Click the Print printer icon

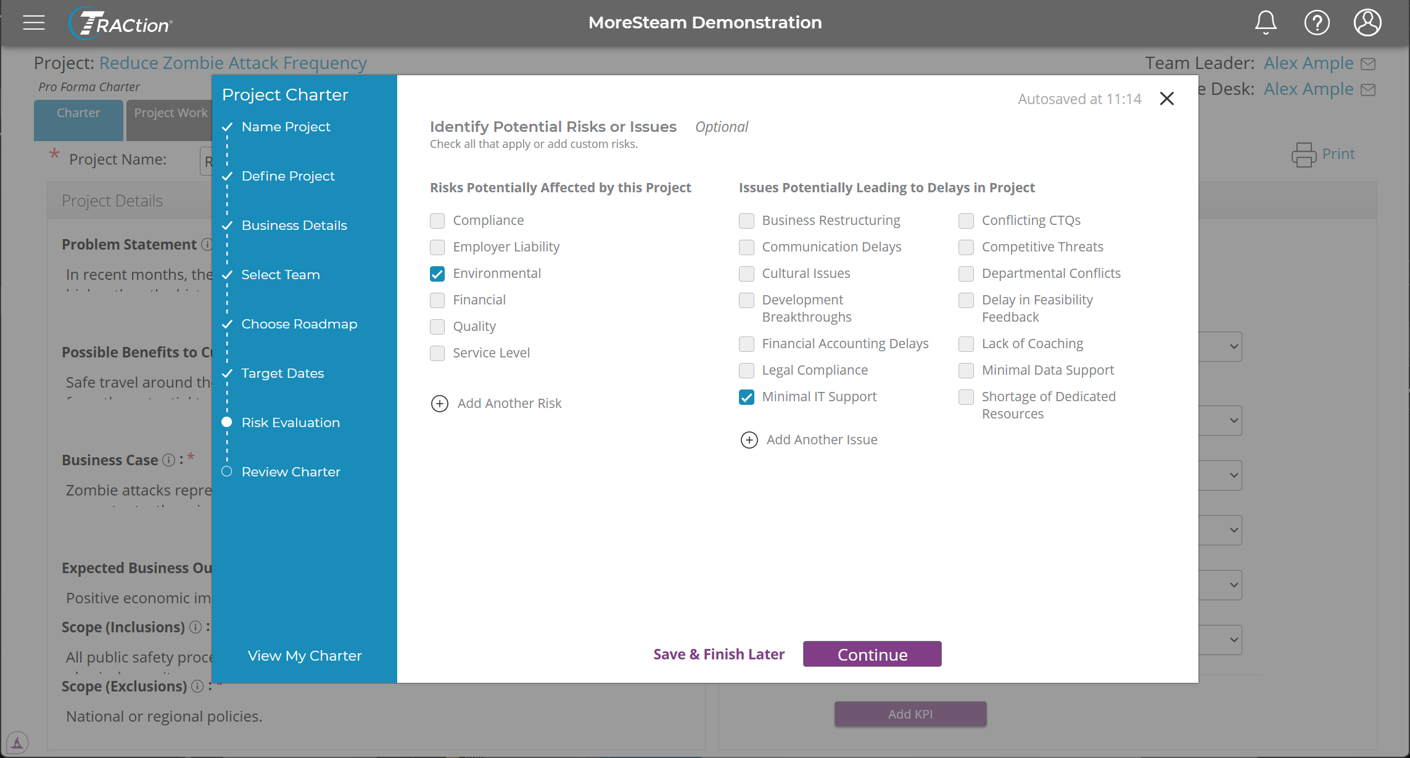click(x=1303, y=155)
